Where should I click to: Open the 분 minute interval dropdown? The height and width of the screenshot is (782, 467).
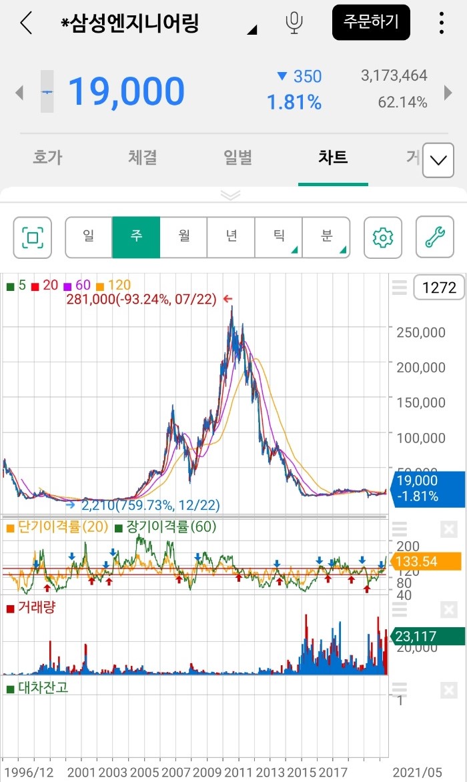click(326, 238)
